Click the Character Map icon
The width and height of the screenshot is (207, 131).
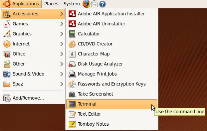point(72,54)
